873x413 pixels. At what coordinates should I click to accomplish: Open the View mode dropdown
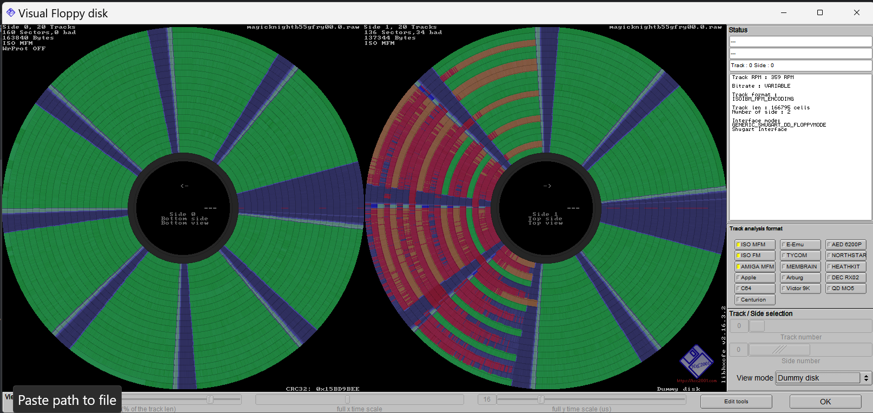818,378
